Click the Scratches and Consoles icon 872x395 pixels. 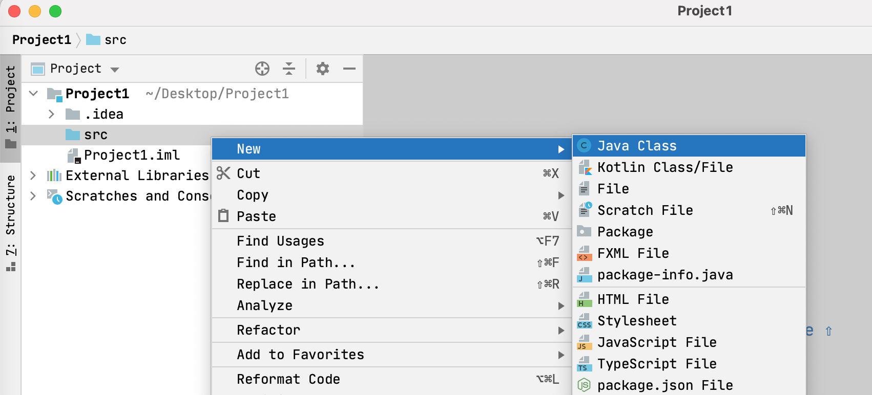54,196
